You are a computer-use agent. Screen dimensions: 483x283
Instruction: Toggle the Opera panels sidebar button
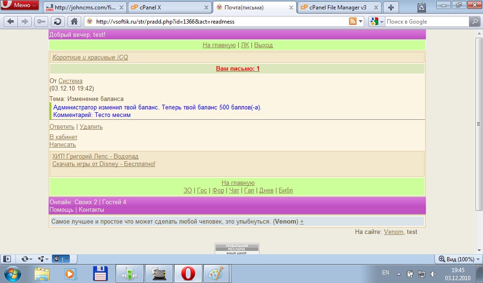coord(7,259)
